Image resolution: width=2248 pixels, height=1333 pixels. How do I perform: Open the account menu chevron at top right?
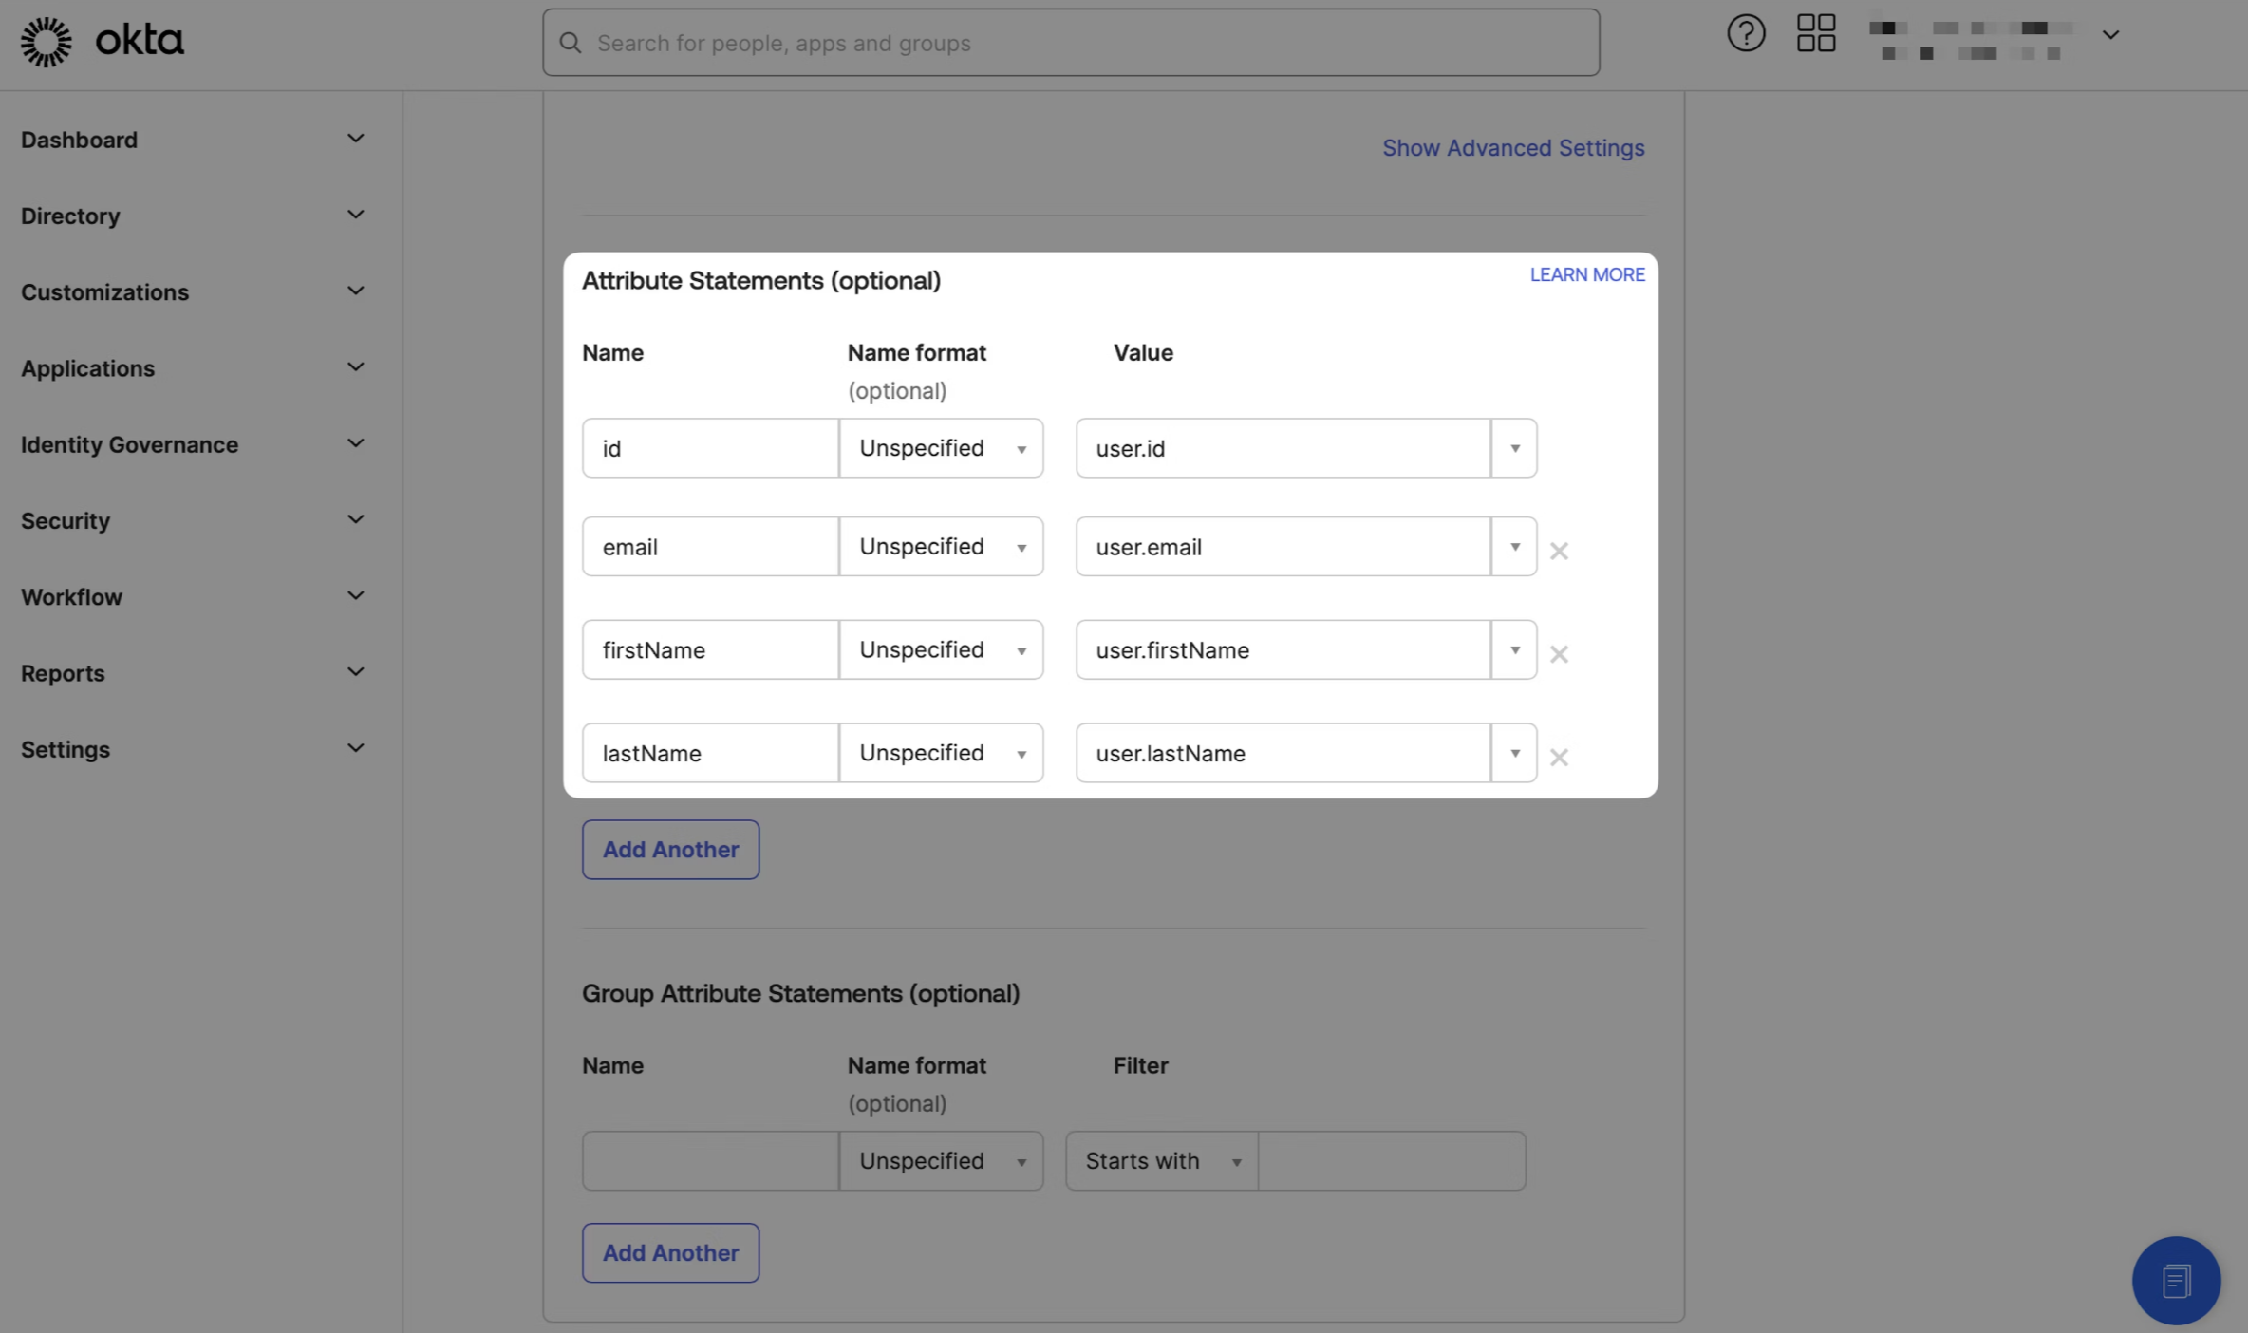(x=2110, y=36)
